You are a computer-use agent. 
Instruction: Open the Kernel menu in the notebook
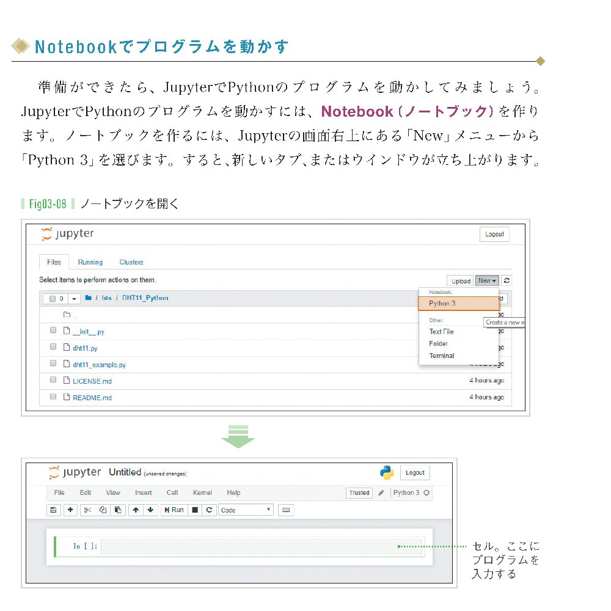pyautogui.click(x=203, y=493)
